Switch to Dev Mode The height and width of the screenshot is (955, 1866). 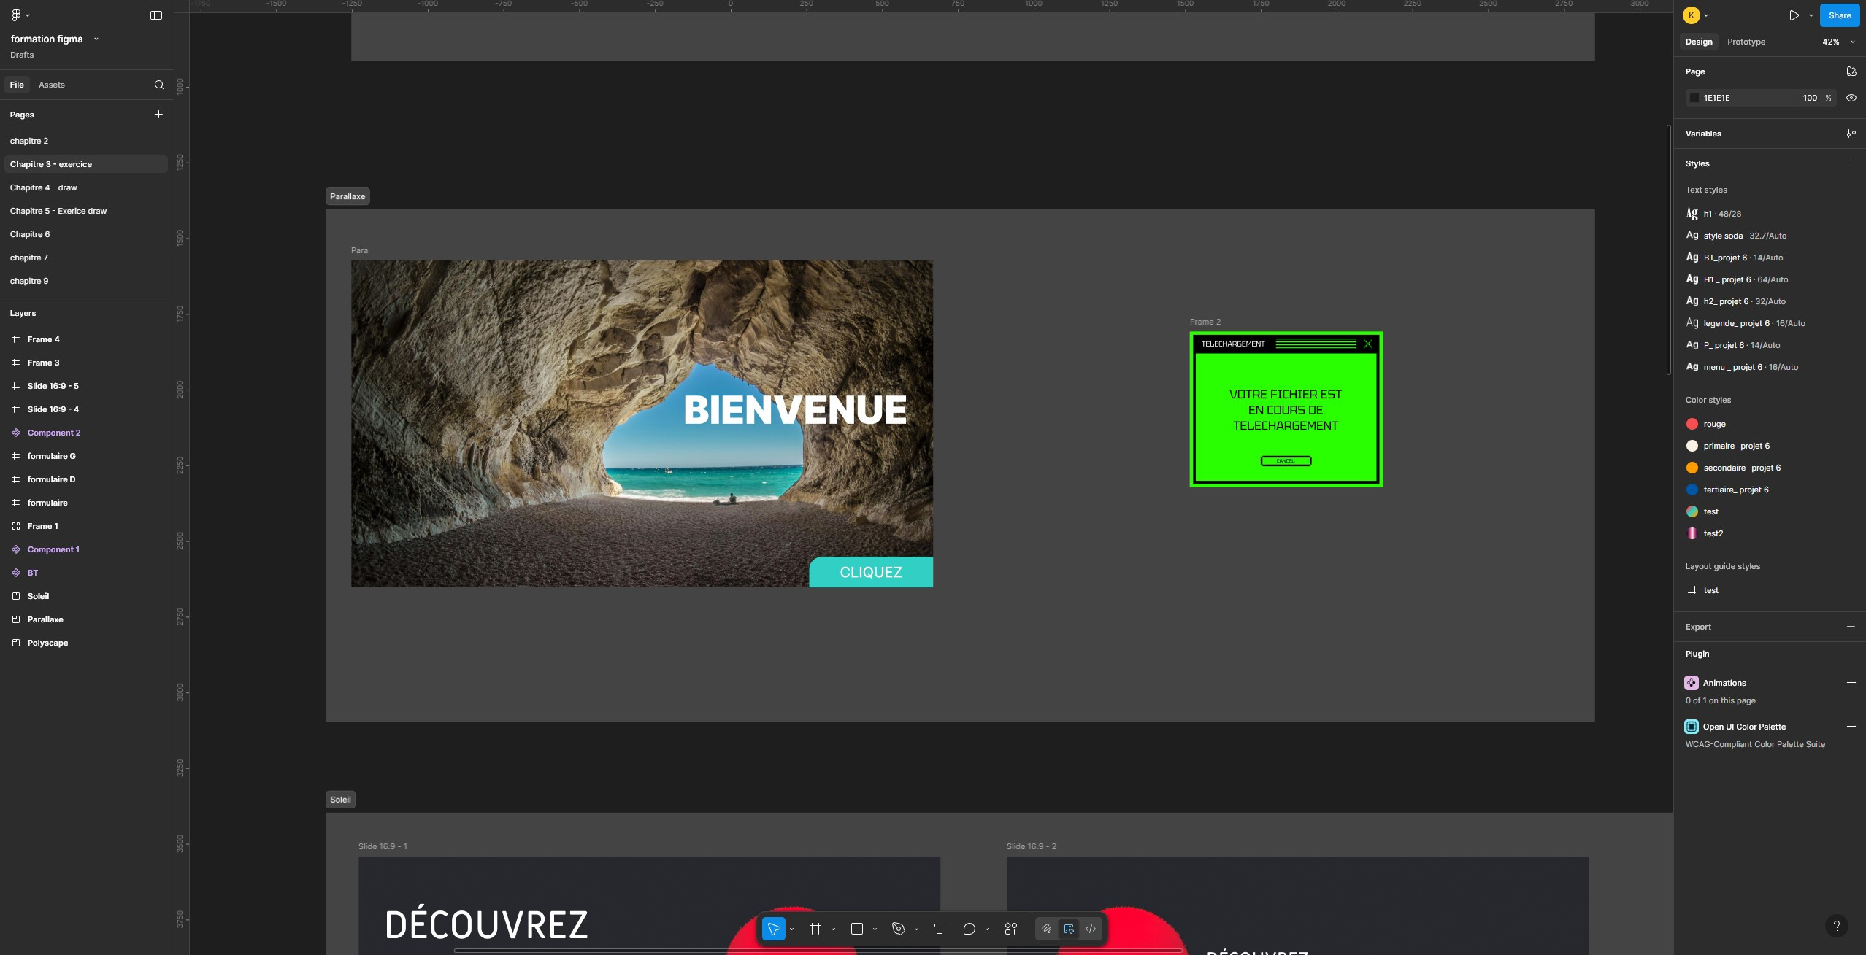[1091, 929]
